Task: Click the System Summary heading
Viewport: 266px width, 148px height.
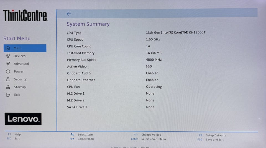Action: pos(88,24)
